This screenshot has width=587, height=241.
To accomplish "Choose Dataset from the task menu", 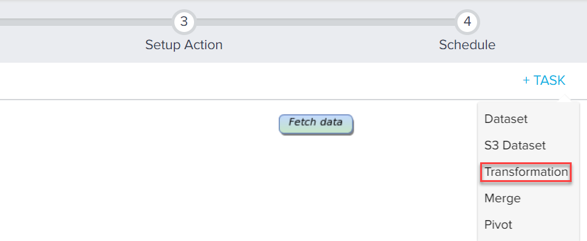I will pyautogui.click(x=506, y=119).
